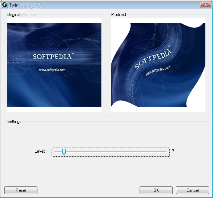Confirm the twirl effect with OK
The height and width of the screenshot is (198, 213).
[156, 190]
